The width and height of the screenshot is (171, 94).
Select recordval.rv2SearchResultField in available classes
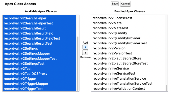tap(39, 33)
